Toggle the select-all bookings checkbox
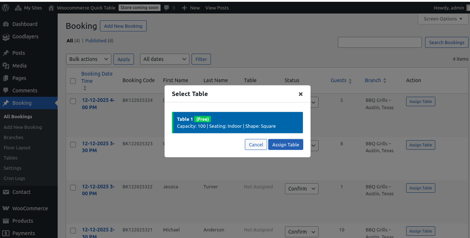The height and width of the screenshot is (238, 470). 73,81
